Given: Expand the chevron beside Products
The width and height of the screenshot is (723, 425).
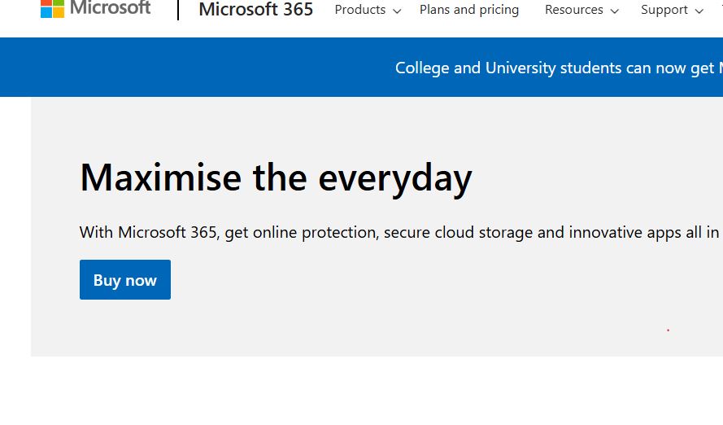Looking at the screenshot, I should coord(397,11).
